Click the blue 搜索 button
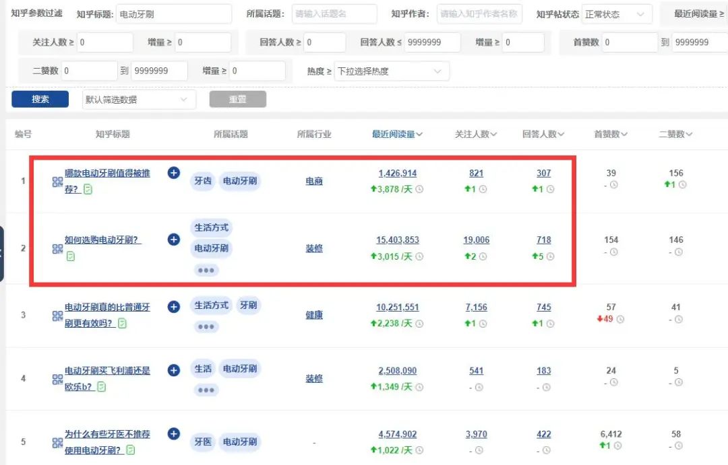The image size is (728, 465). [x=40, y=100]
